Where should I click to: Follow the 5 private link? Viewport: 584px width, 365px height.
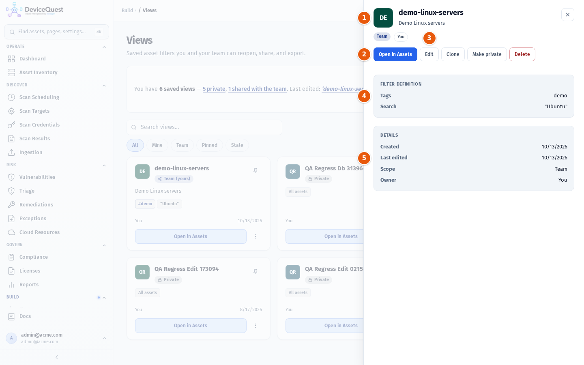[x=214, y=89]
